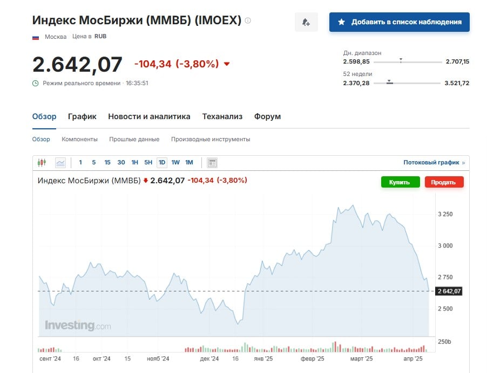Image resolution: width=487 pixels, height=373 pixels.
Task: Open the chart news/table icon
Action: pos(212,162)
